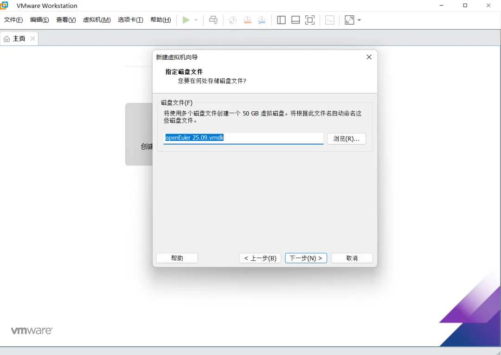The height and width of the screenshot is (355, 501).
Task: Maximize the VMware Workstation window
Action: pos(465,6)
